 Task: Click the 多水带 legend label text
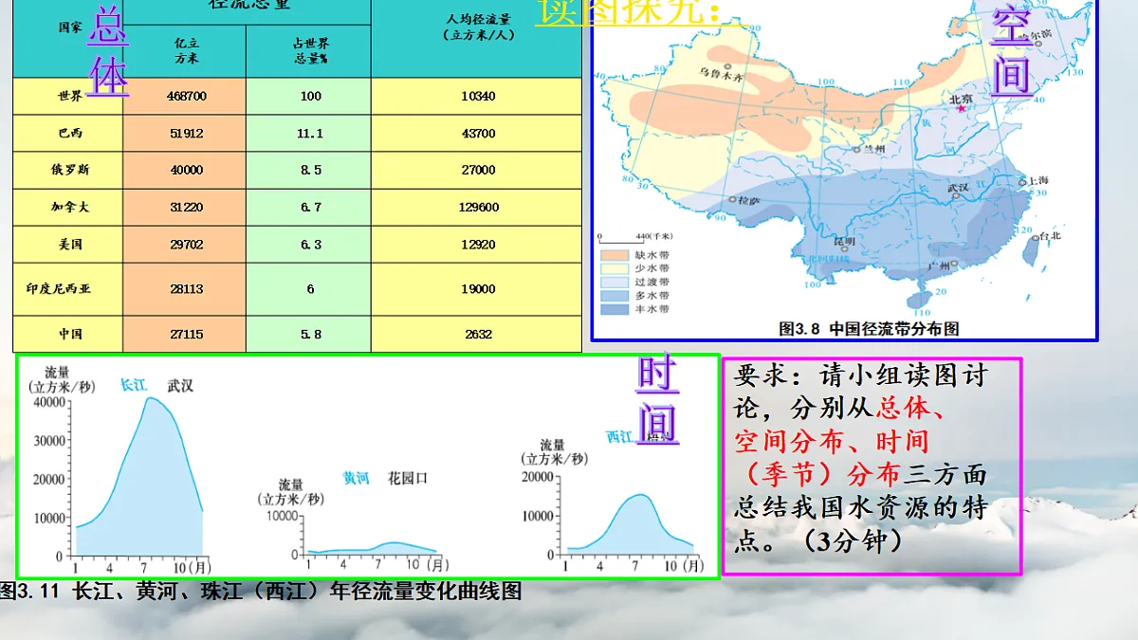pos(652,296)
